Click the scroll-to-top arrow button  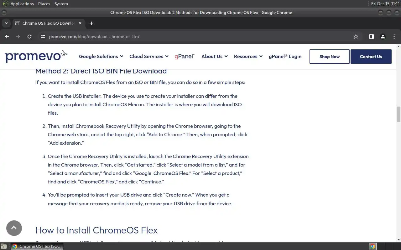coord(14,228)
